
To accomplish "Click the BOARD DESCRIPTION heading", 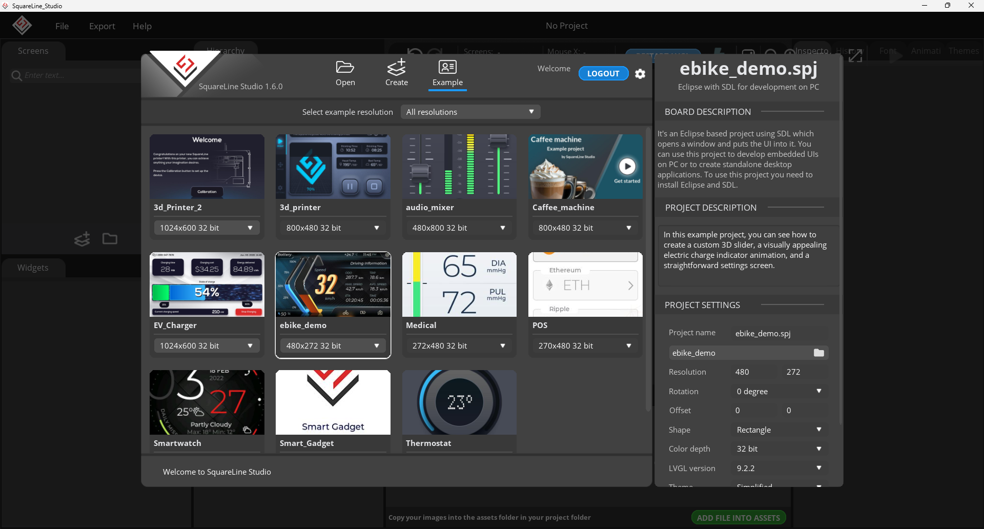I will pos(708,112).
